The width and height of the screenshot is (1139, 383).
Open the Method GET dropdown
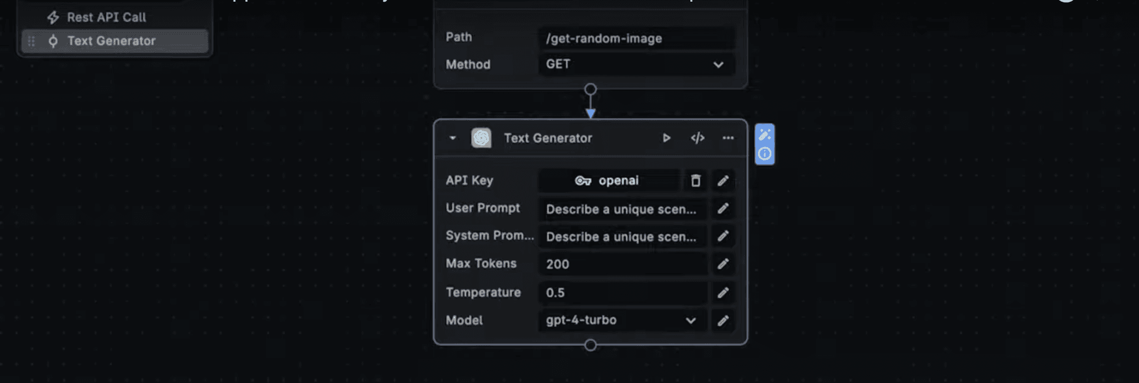click(x=717, y=65)
